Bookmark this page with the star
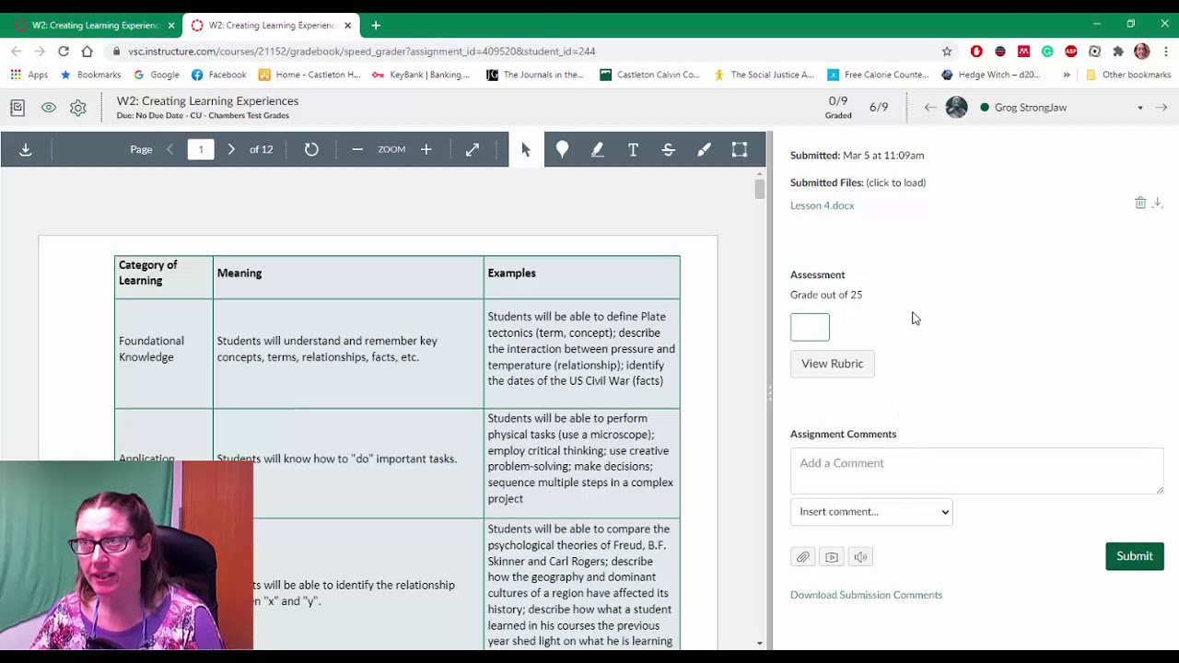Image resolution: width=1179 pixels, height=663 pixels. (x=946, y=52)
